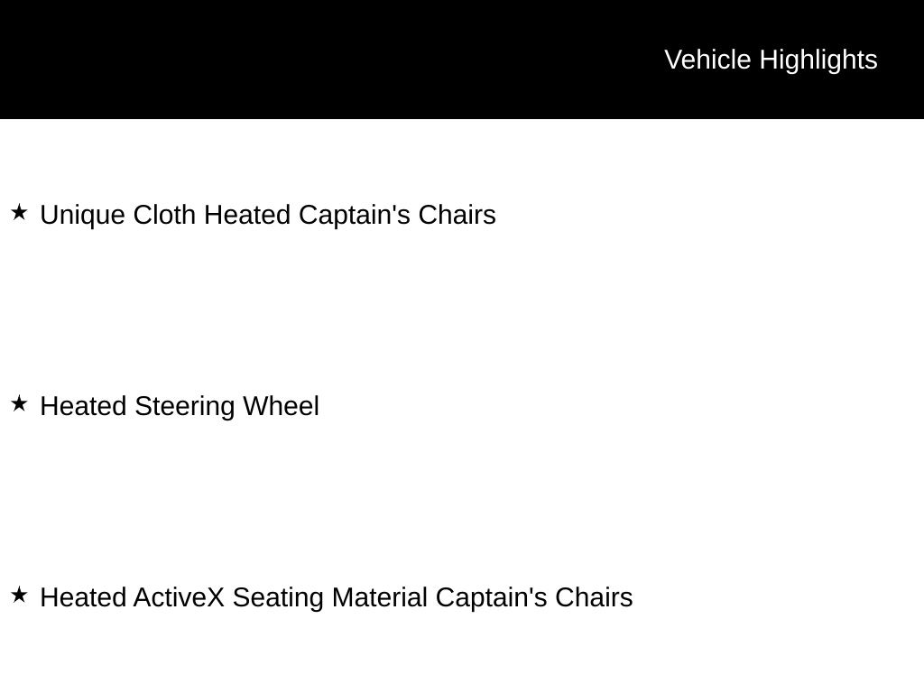Screen dimensions: 924x693
Task: Click the word "Steering" in second highlight
Action: pyautogui.click(x=185, y=407)
